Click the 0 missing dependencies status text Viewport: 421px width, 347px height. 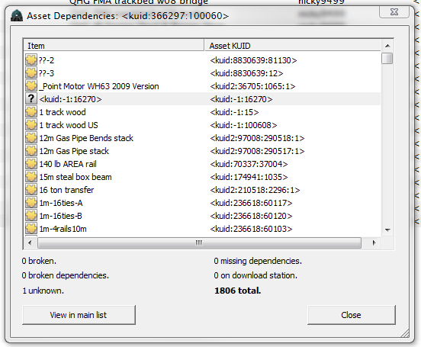tap(258, 261)
